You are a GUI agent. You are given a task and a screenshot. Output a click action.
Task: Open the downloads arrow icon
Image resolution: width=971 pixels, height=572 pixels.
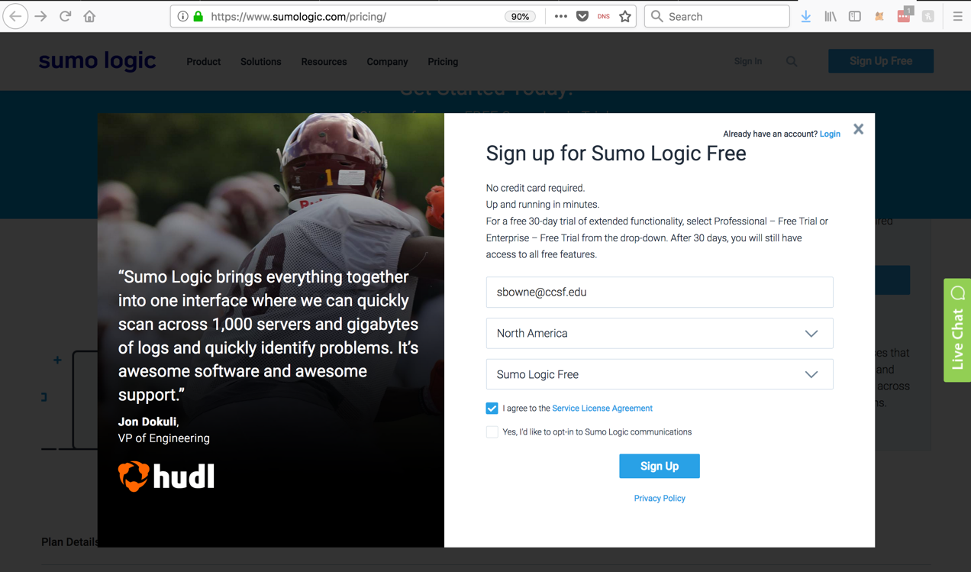(x=806, y=16)
